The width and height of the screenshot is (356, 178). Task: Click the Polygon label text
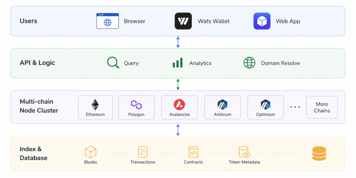point(136,114)
